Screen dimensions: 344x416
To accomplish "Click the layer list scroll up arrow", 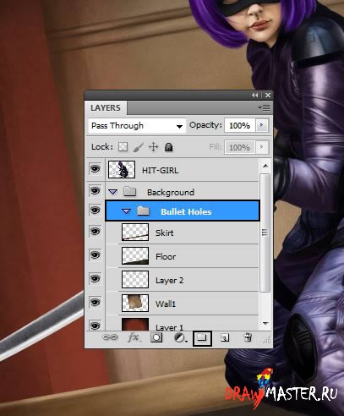I will (265, 166).
